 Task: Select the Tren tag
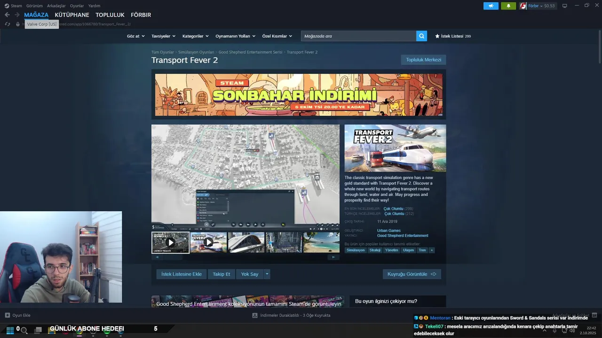422,250
